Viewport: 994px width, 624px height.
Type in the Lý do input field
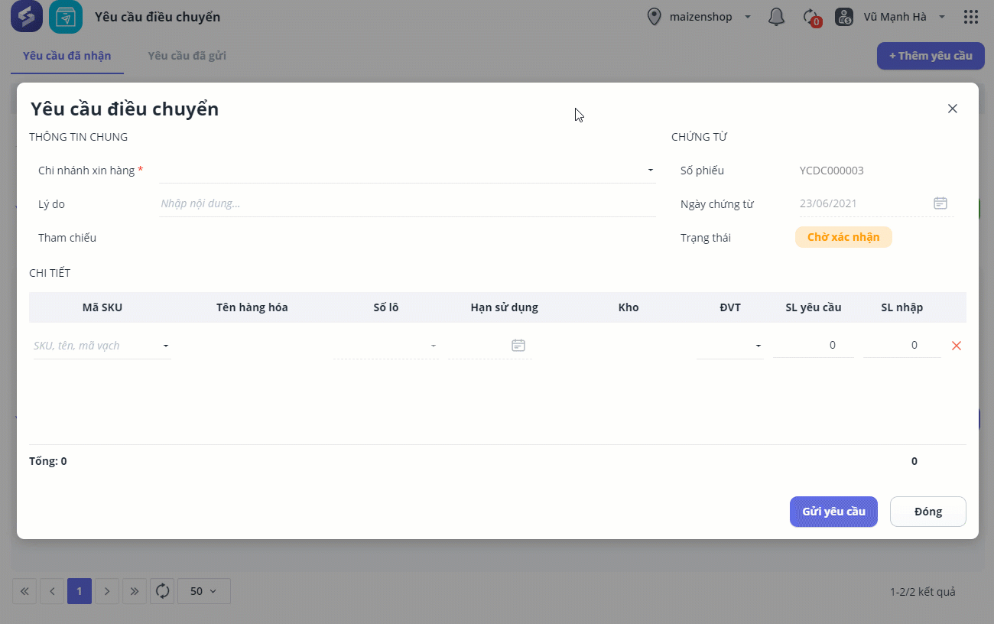pyautogui.click(x=407, y=204)
